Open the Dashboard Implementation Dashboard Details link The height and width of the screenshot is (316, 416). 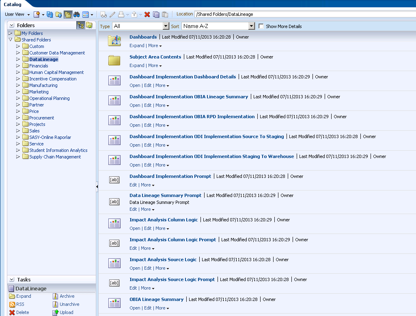coord(182,76)
